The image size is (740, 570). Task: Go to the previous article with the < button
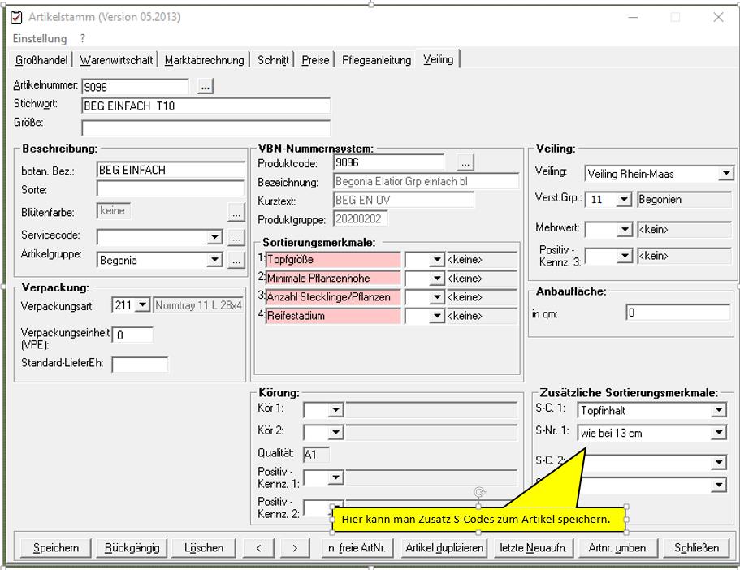click(258, 548)
